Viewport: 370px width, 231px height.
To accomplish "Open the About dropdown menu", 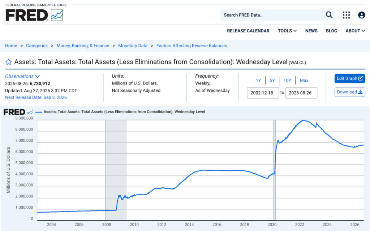I will coord(355,31).
